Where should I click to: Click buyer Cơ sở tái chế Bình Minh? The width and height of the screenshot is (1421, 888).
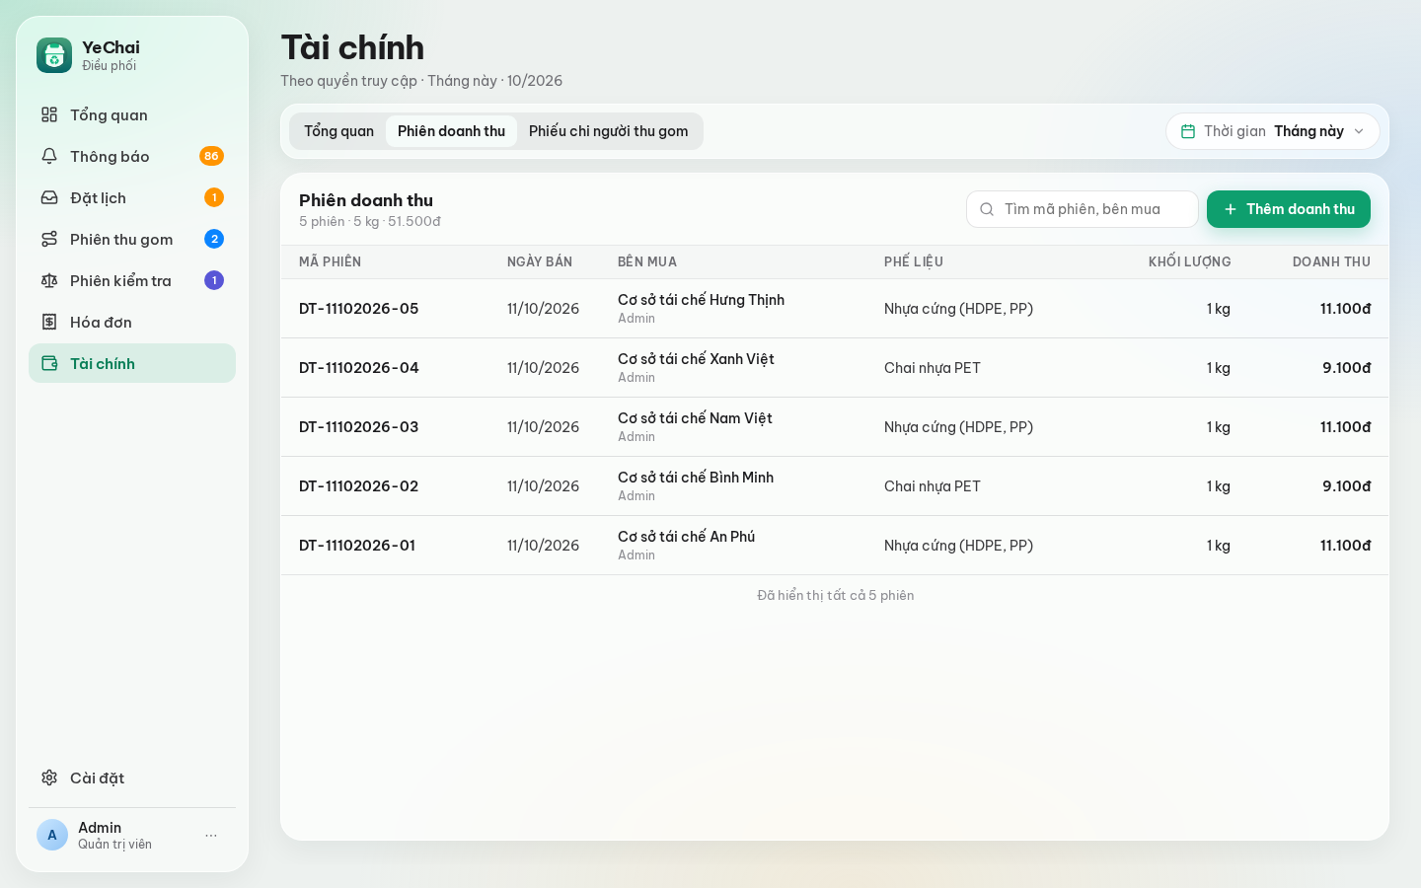point(696,478)
